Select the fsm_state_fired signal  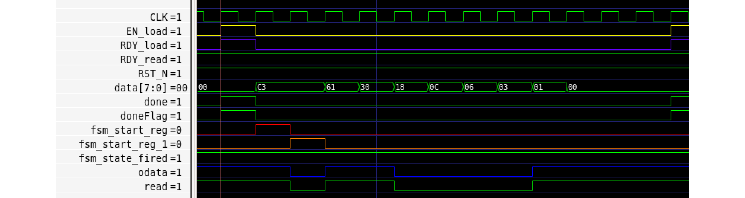coord(123,158)
